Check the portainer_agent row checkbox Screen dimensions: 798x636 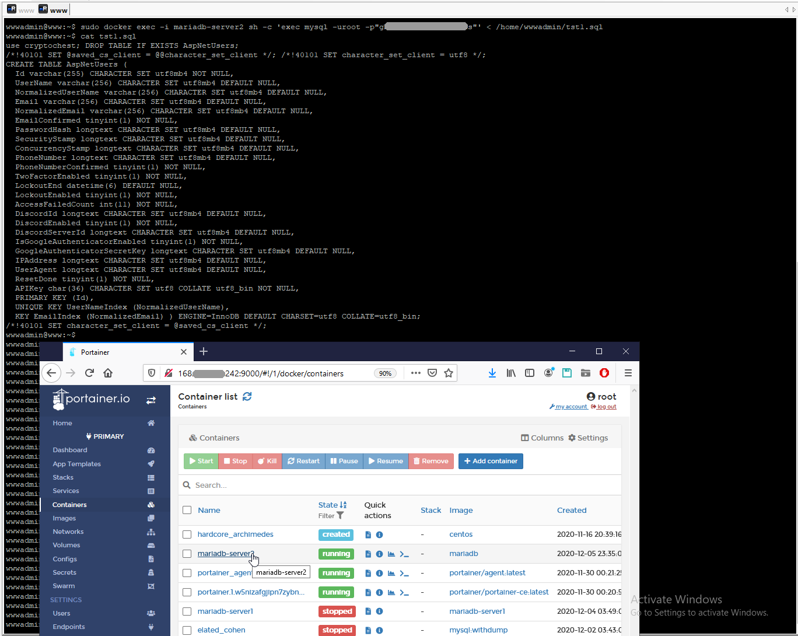click(x=187, y=573)
